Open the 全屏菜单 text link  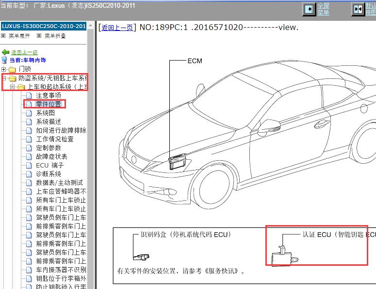(x=323, y=9)
